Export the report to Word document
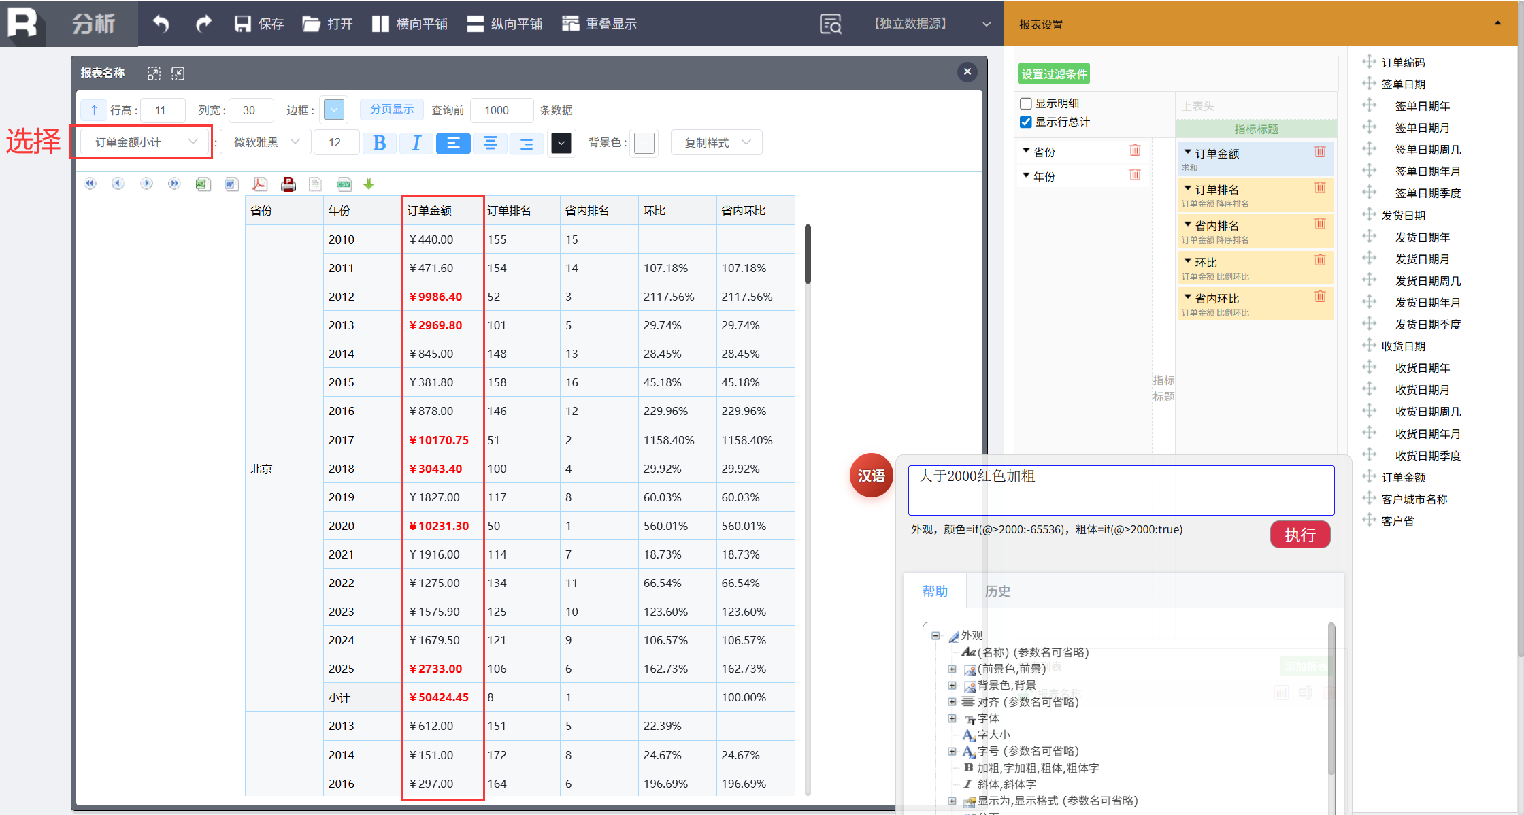 pyautogui.click(x=231, y=184)
